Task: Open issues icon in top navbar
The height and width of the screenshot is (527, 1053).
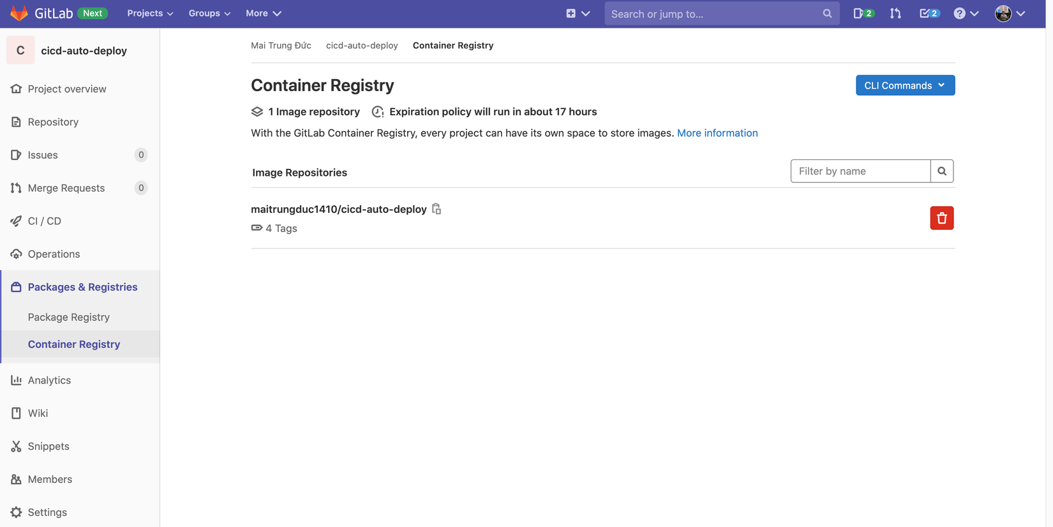Action: click(x=862, y=13)
